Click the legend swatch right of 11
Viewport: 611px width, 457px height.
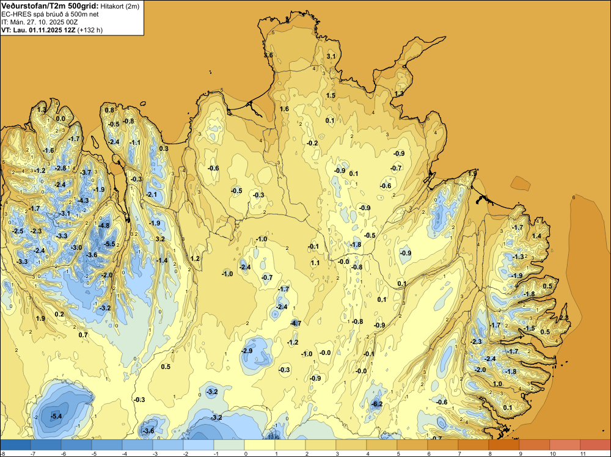pos(595,445)
